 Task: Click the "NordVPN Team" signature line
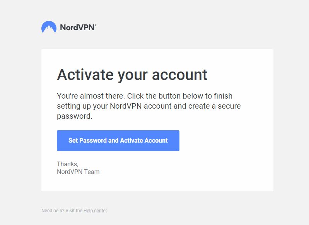click(x=78, y=172)
